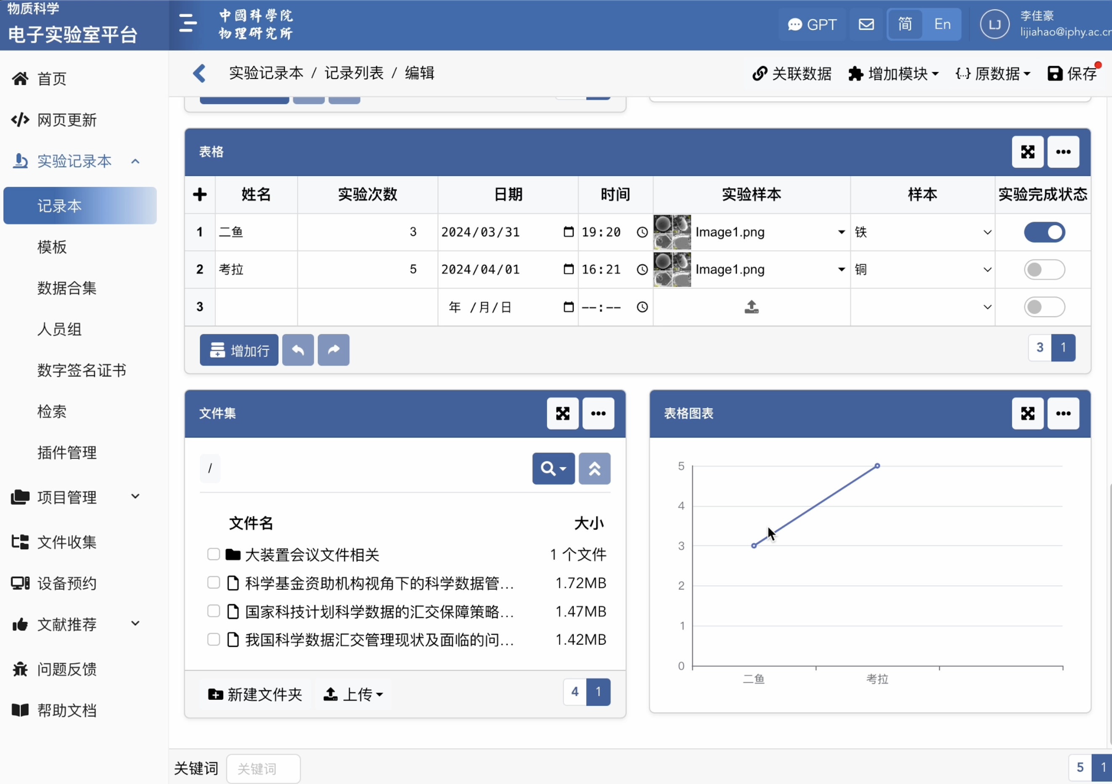Viewport: 1112px width, 784px height.
Task: Click the 关键词 input field
Action: coord(263,768)
